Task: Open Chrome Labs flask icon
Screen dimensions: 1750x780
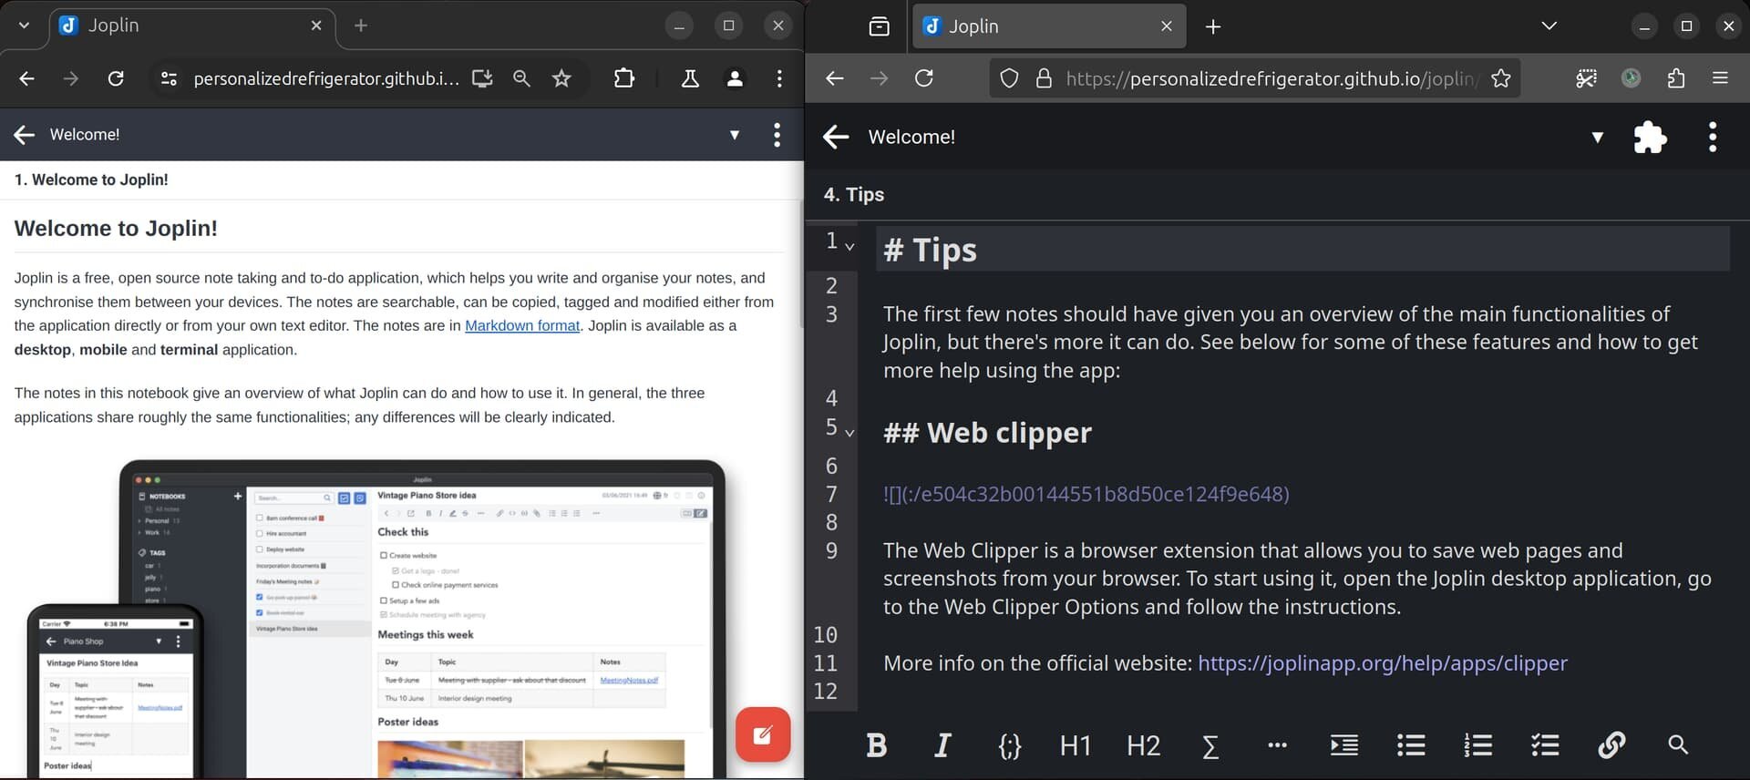Action: (x=690, y=78)
